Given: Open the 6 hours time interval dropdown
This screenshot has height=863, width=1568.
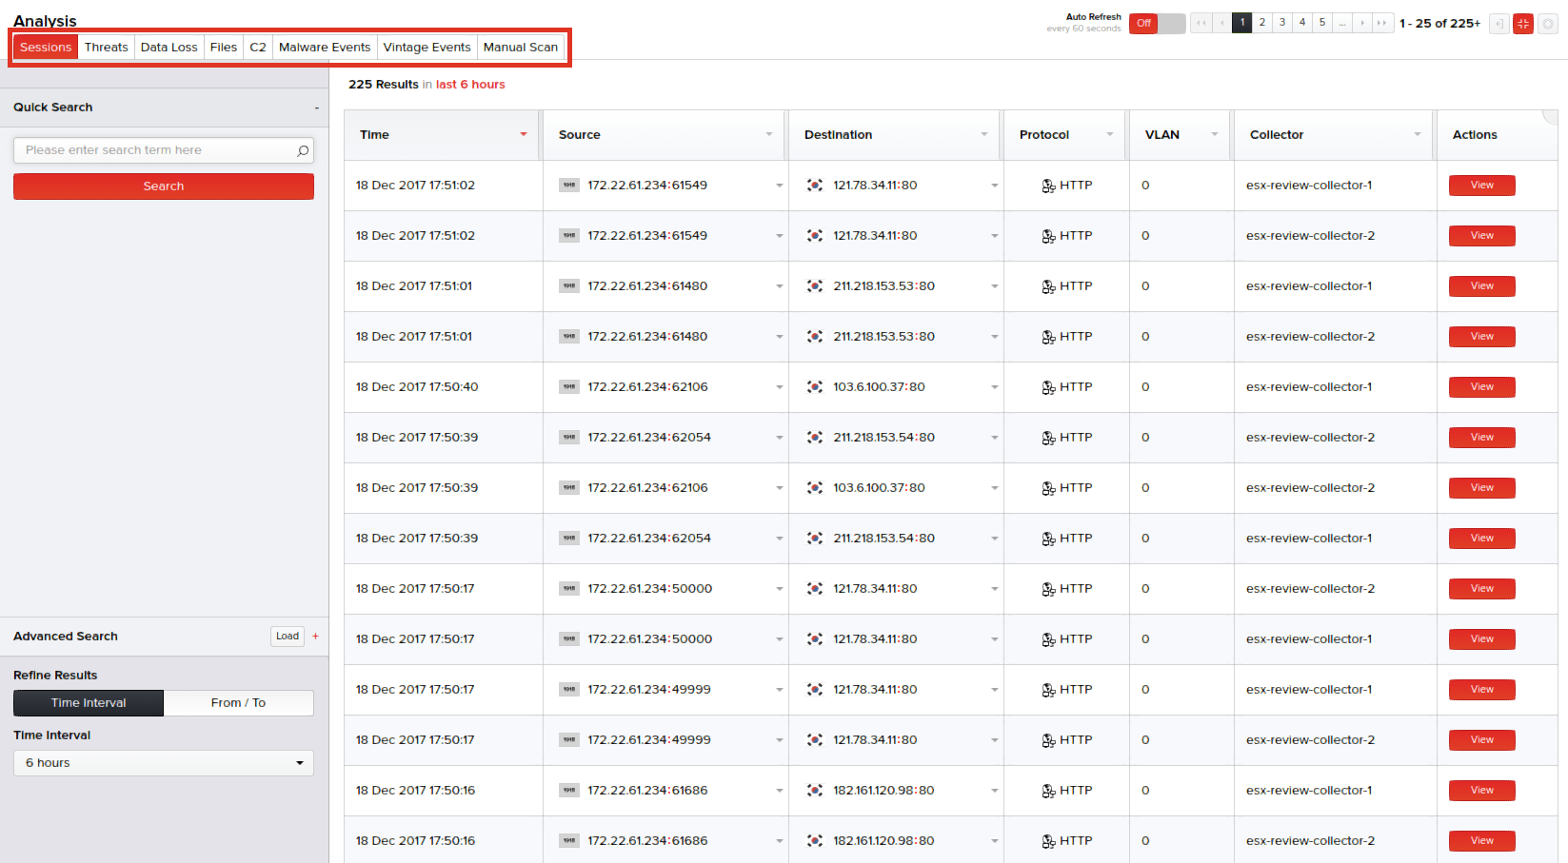Looking at the screenshot, I should [163, 763].
